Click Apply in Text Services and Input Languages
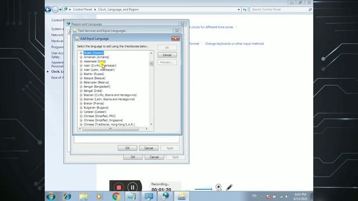 [x=170, y=148]
